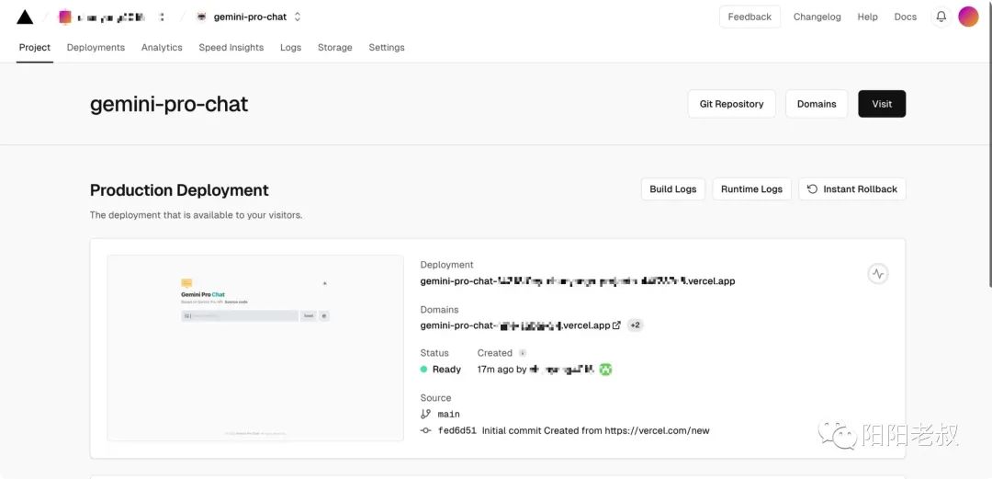
Task: Open notifications bell
Action: [941, 17]
